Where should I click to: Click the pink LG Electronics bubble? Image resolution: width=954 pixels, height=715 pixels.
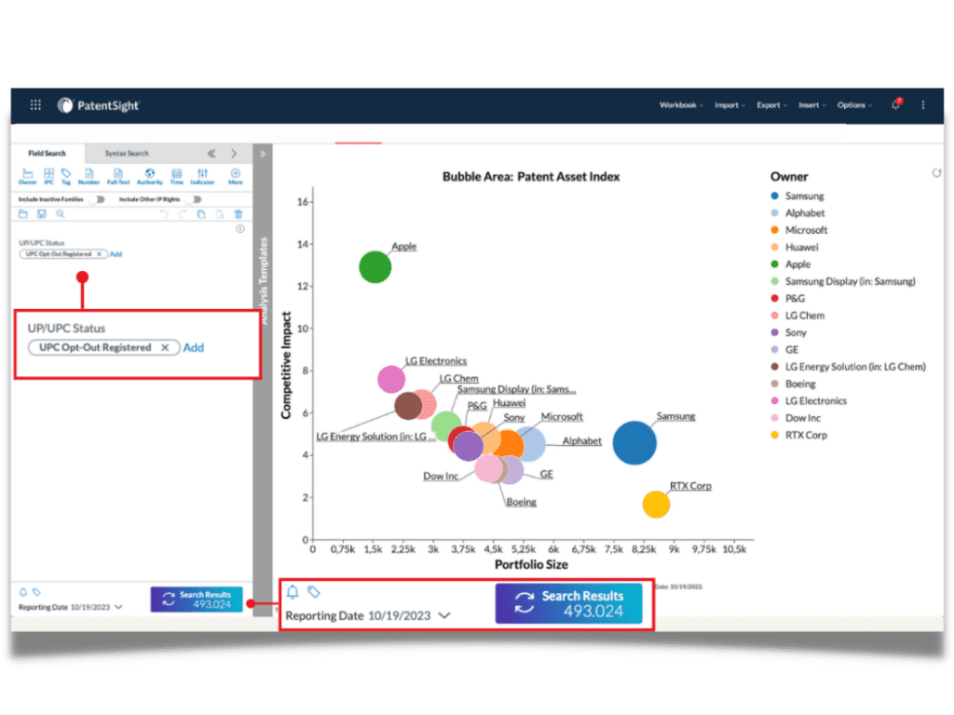(x=390, y=380)
